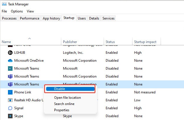Select the Startup tab
Image resolution: width=184 pixels, height=120 pixels.
click(69, 18)
